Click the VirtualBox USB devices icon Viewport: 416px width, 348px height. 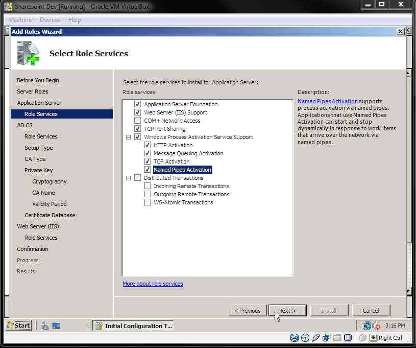point(316,338)
